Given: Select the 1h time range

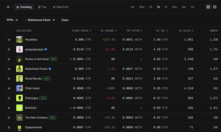Looking at the screenshot, I should click(x=166, y=7).
